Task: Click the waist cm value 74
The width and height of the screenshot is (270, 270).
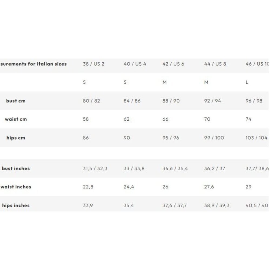Action: [248, 119]
